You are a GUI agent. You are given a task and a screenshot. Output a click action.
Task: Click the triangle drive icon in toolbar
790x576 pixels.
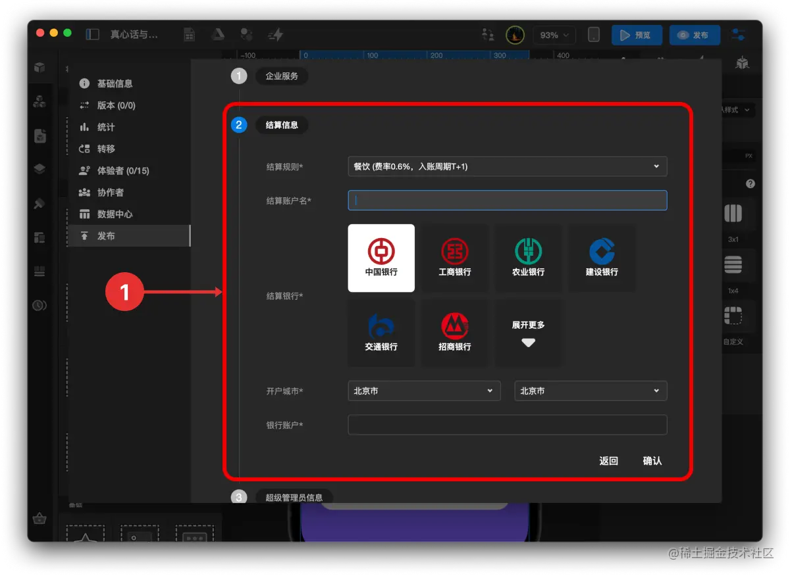(x=218, y=35)
